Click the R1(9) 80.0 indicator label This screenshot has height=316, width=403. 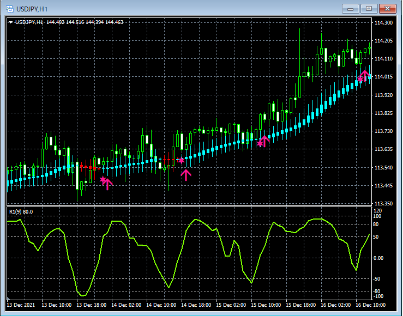[x=21, y=211]
